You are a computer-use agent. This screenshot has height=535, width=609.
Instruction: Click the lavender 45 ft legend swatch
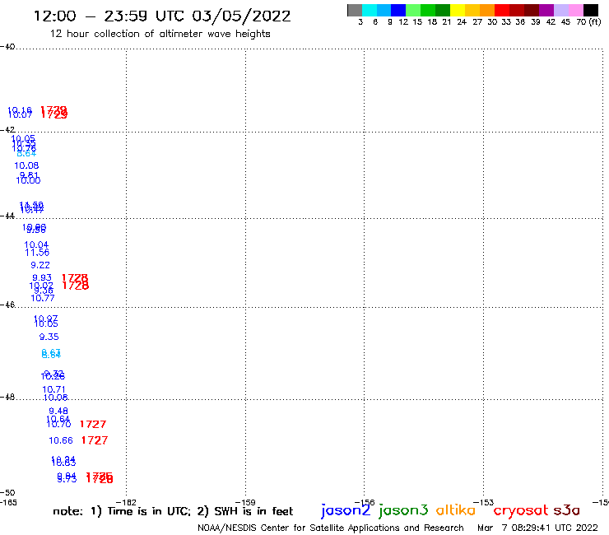(560, 11)
